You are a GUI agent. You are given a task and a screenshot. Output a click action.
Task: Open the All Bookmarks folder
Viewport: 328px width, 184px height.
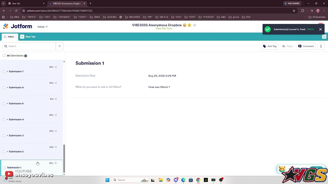coord(317,17)
